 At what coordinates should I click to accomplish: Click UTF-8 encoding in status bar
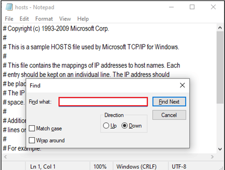(179, 166)
